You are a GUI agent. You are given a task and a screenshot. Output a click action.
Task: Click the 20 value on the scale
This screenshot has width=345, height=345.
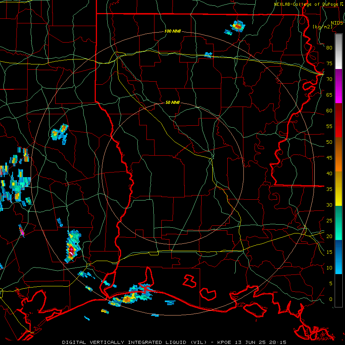pyautogui.click(x=329, y=236)
